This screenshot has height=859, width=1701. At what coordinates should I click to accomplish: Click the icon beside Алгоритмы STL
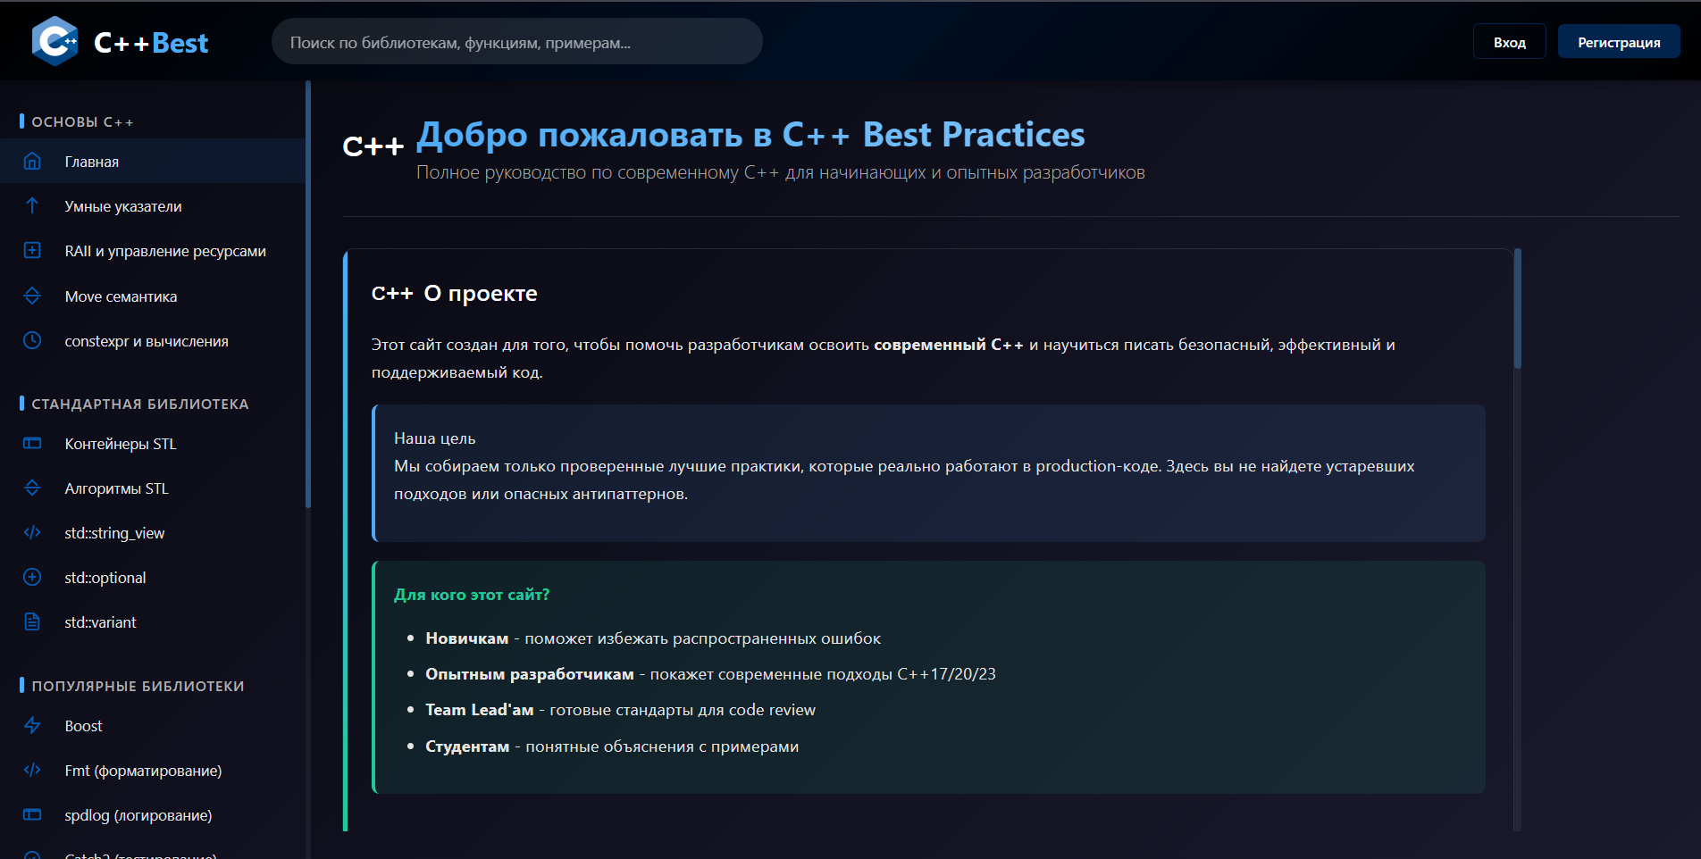tap(32, 488)
